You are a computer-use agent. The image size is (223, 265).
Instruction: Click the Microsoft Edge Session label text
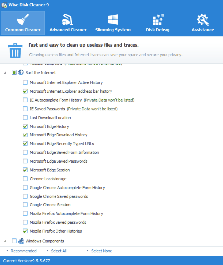(x=50, y=170)
